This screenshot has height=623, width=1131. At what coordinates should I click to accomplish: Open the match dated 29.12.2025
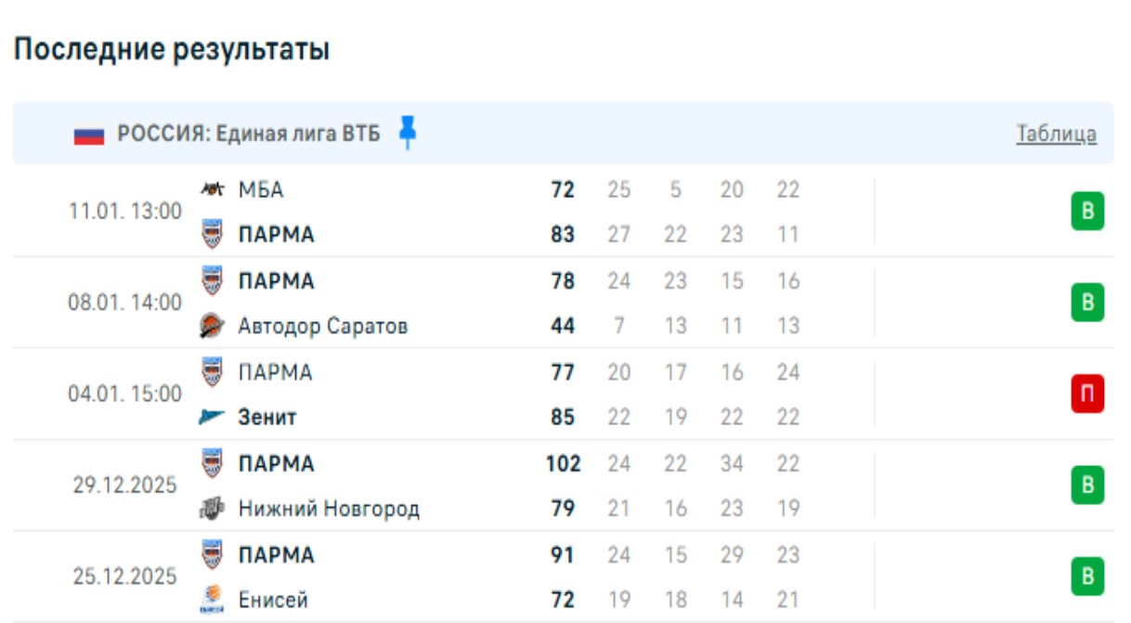tap(124, 486)
